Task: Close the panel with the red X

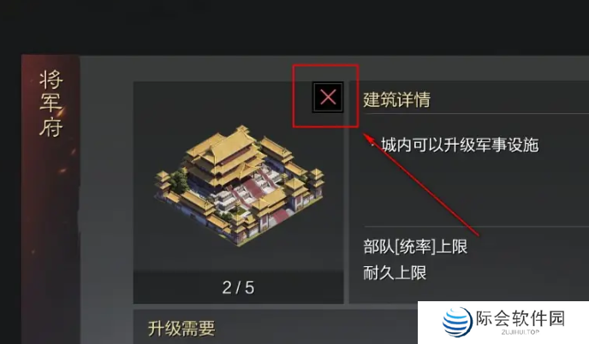Action: pos(328,98)
